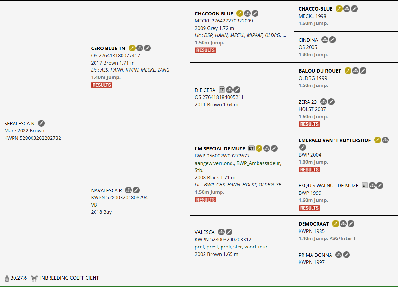Open pedigree tree icon for Prima Donna
The image size is (398, 287).
[x=339, y=255]
